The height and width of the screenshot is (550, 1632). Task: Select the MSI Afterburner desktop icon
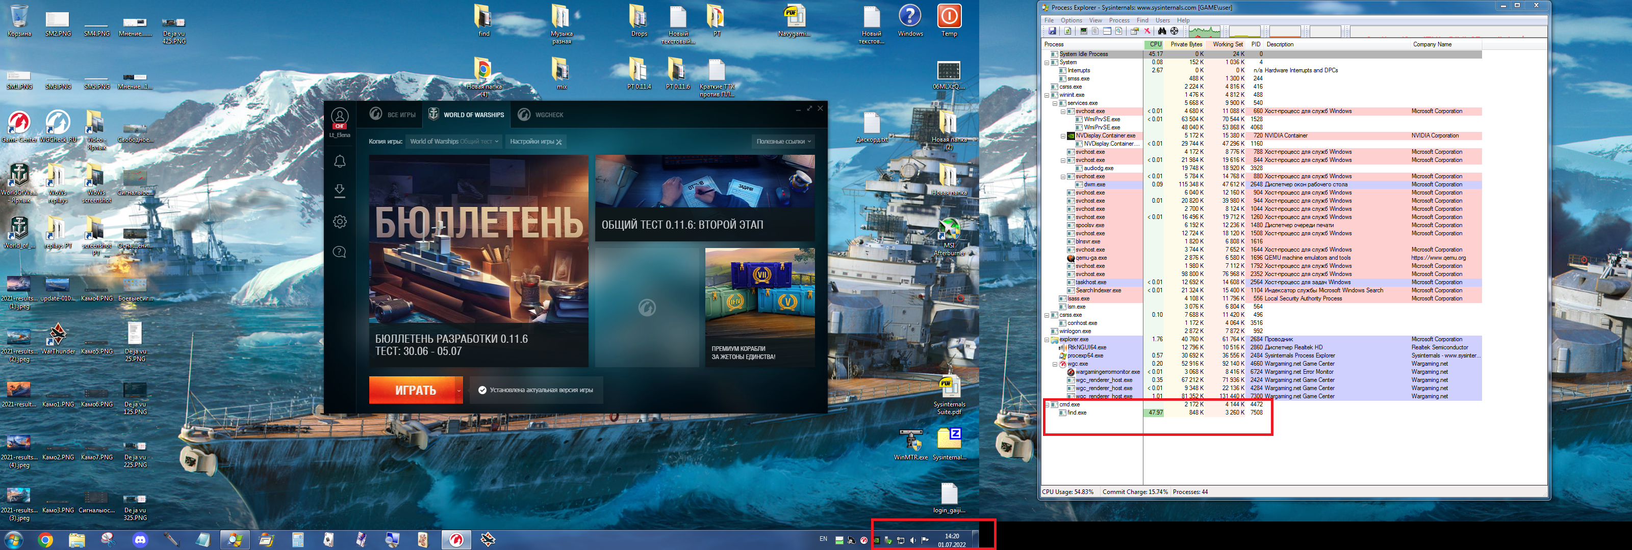click(x=949, y=237)
